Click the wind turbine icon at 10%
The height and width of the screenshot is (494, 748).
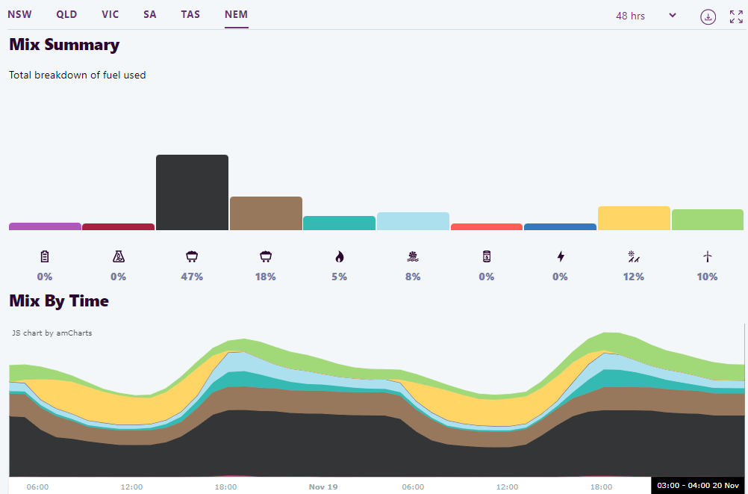[708, 257]
